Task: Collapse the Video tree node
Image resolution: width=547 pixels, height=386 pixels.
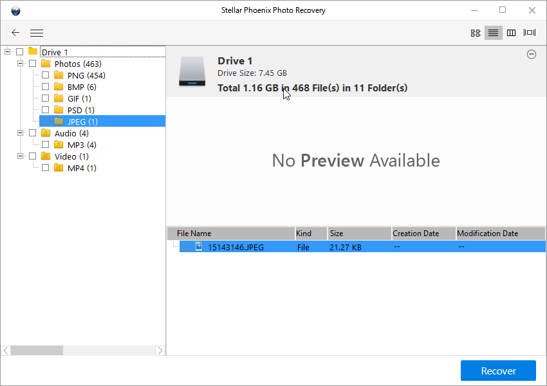Action: 20,156
